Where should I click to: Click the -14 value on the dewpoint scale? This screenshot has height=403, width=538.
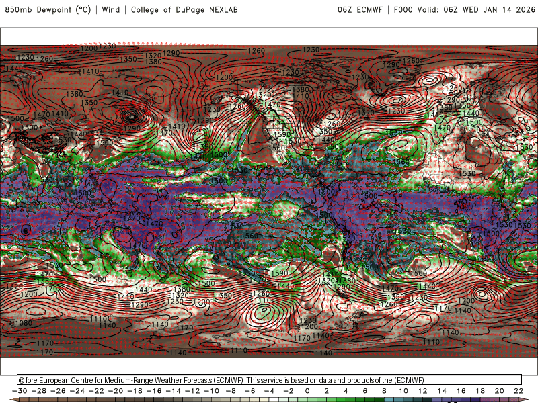[174, 391]
